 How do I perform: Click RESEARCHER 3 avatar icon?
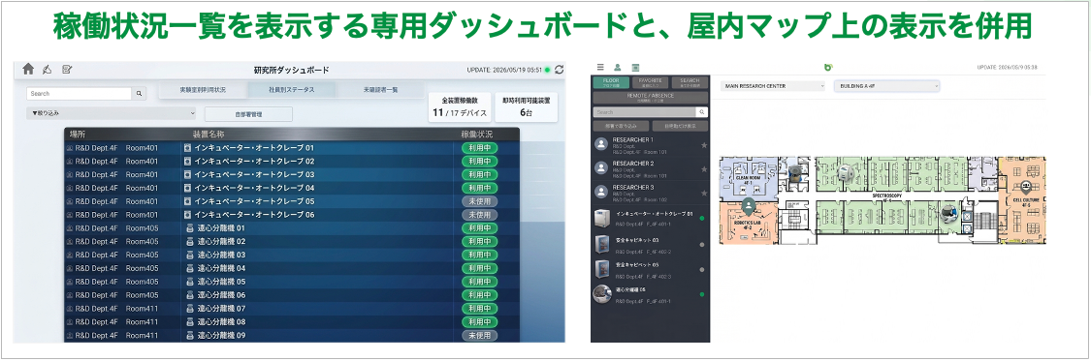601,192
